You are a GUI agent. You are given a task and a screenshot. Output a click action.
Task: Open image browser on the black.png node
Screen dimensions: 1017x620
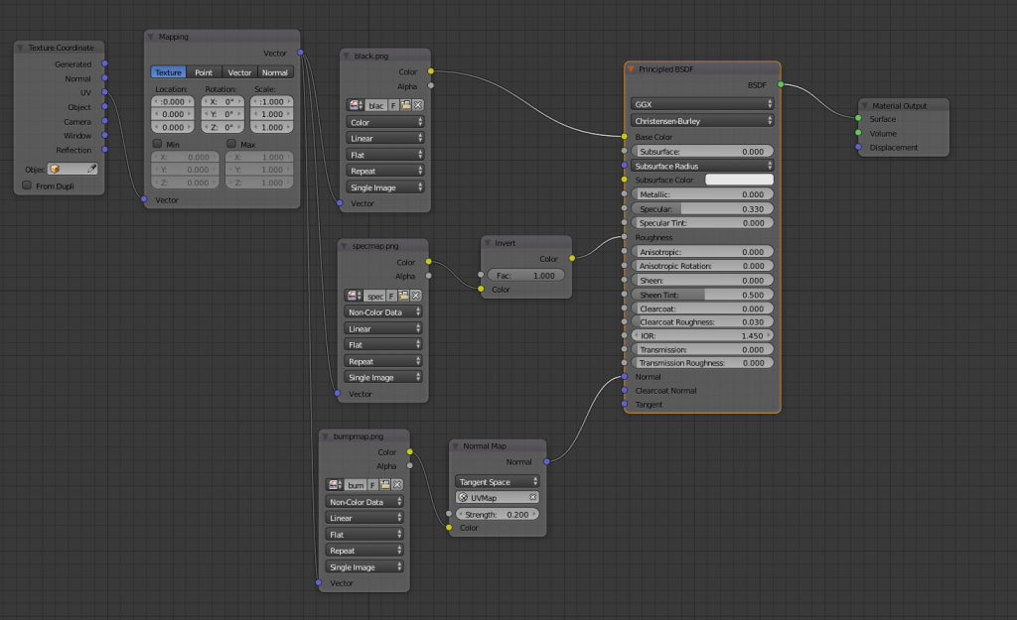click(x=355, y=105)
